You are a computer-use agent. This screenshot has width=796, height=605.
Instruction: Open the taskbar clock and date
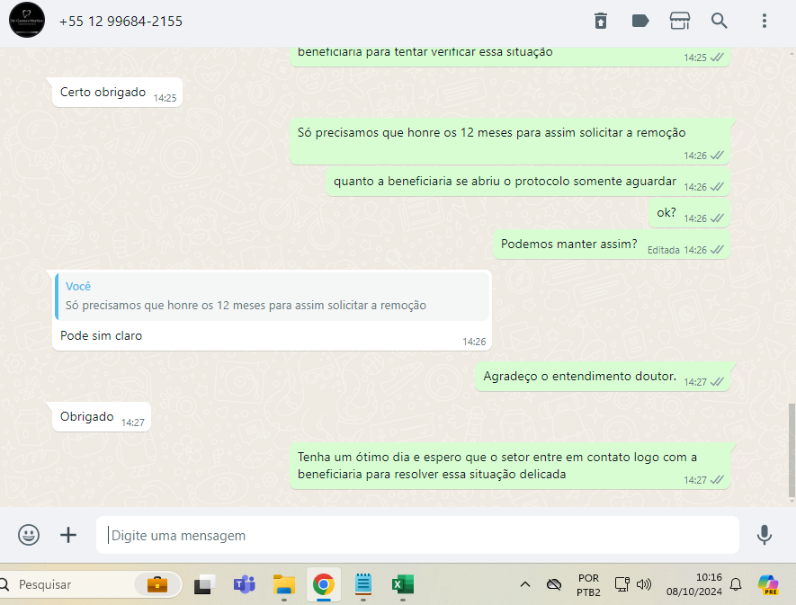point(695,584)
